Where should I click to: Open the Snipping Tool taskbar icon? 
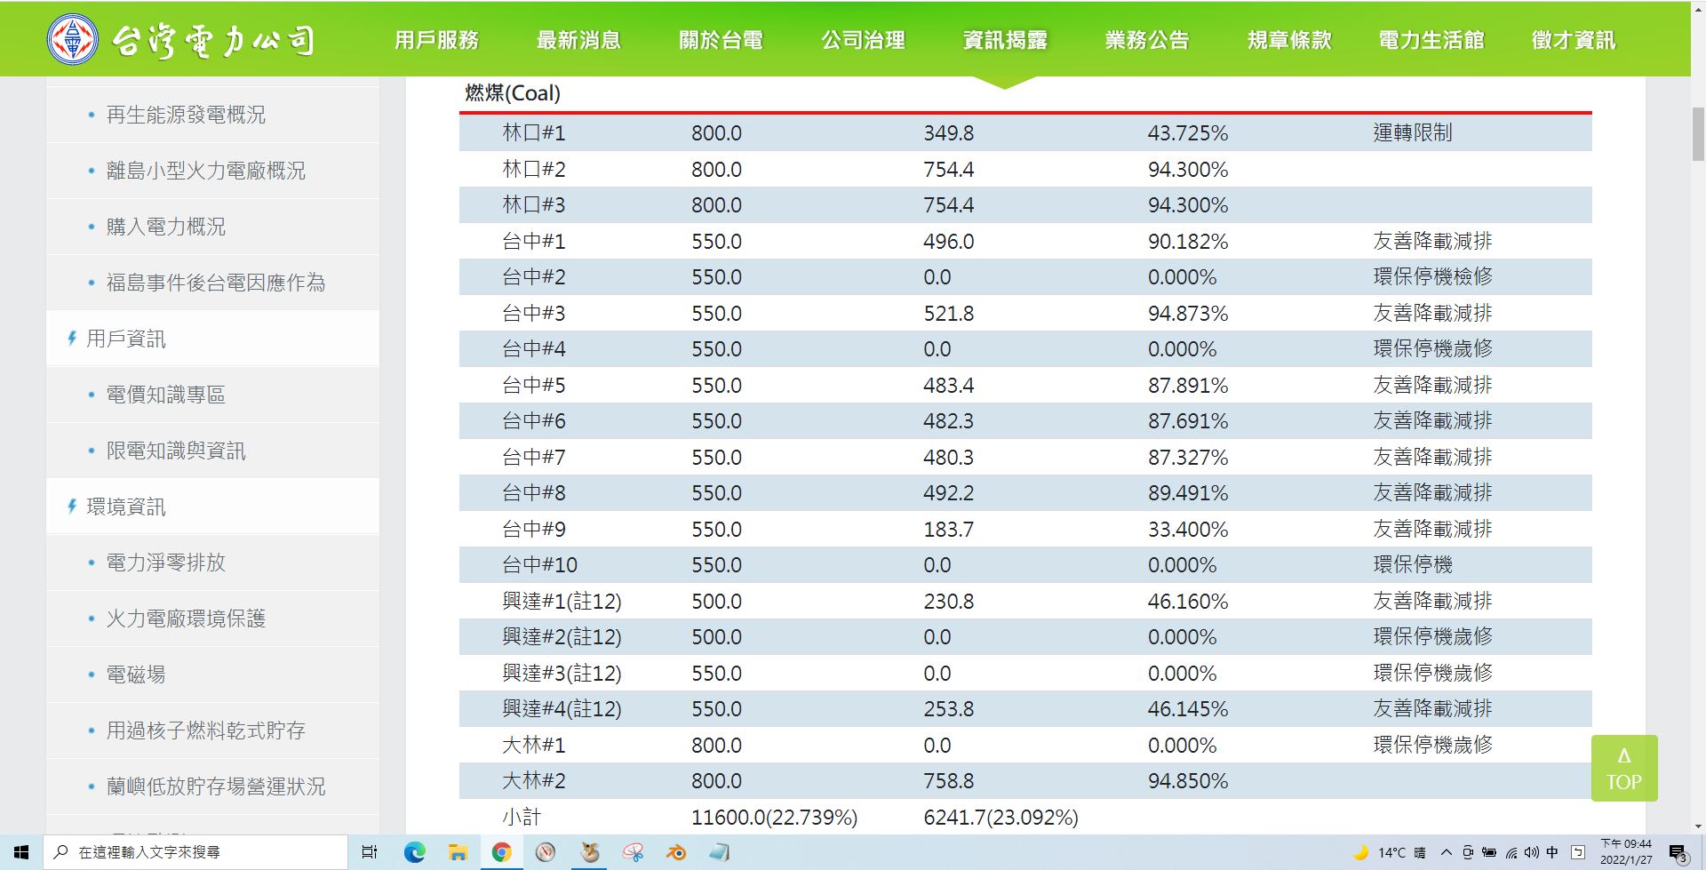tap(633, 852)
